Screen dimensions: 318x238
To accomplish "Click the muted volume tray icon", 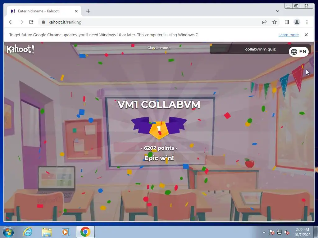I will [x=287, y=232].
